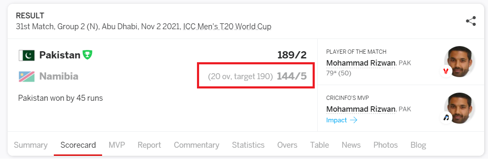Click Mohammad Rizwan's Player of the Match photo

[x=460, y=62]
